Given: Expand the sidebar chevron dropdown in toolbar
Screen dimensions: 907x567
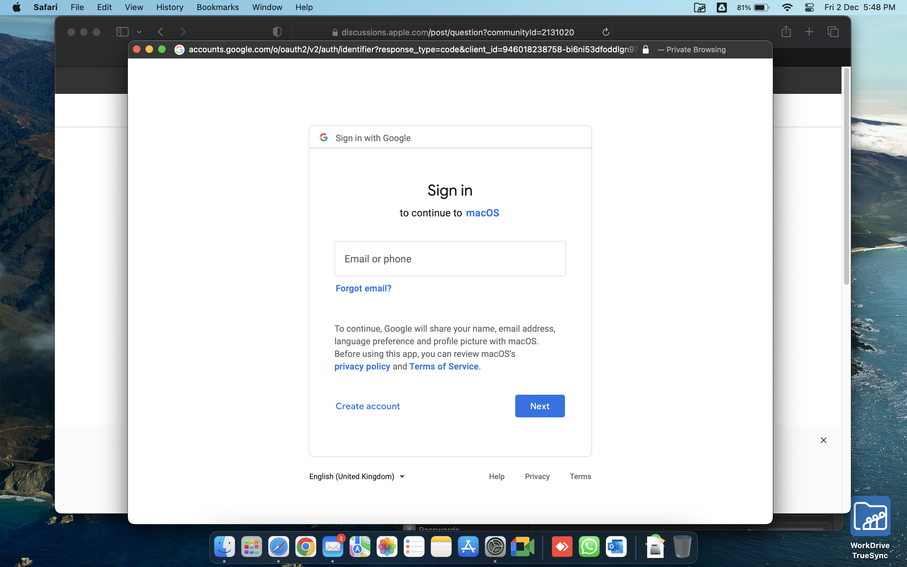Looking at the screenshot, I should click(x=139, y=32).
